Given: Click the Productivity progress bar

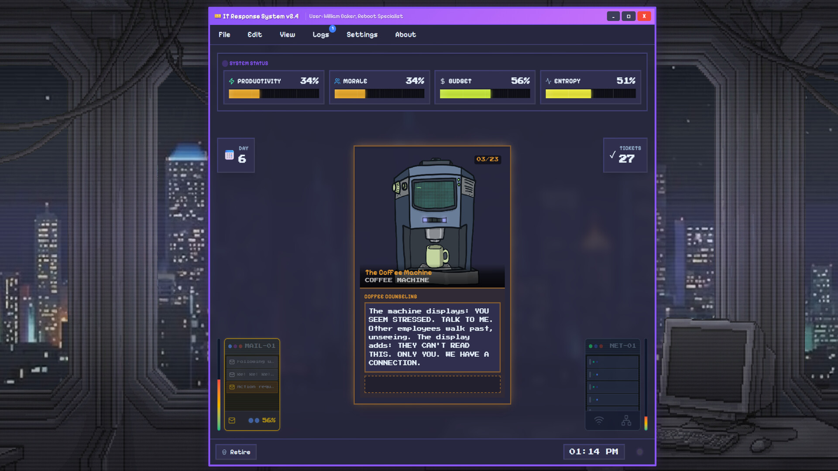Looking at the screenshot, I should tap(274, 94).
